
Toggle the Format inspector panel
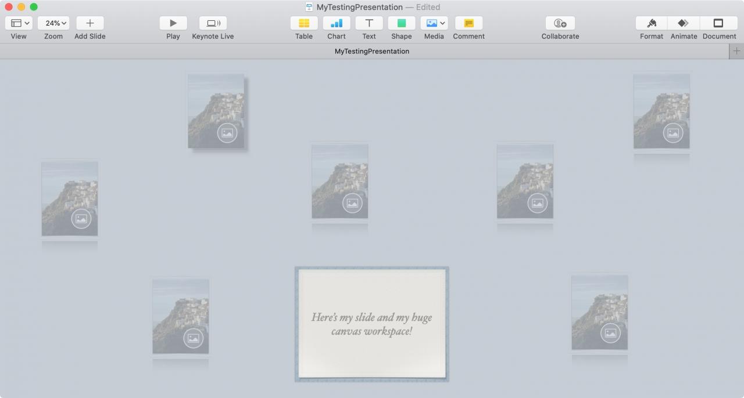tap(652, 23)
